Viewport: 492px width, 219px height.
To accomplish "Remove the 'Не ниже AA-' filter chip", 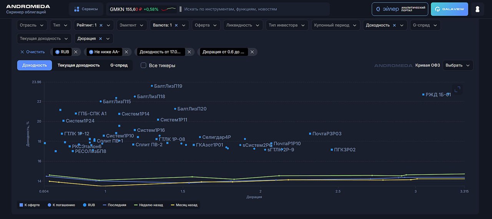I will click(x=126, y=52).
